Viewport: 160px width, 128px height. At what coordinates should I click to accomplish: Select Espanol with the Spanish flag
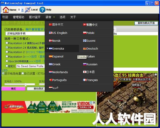coord(62,56)
